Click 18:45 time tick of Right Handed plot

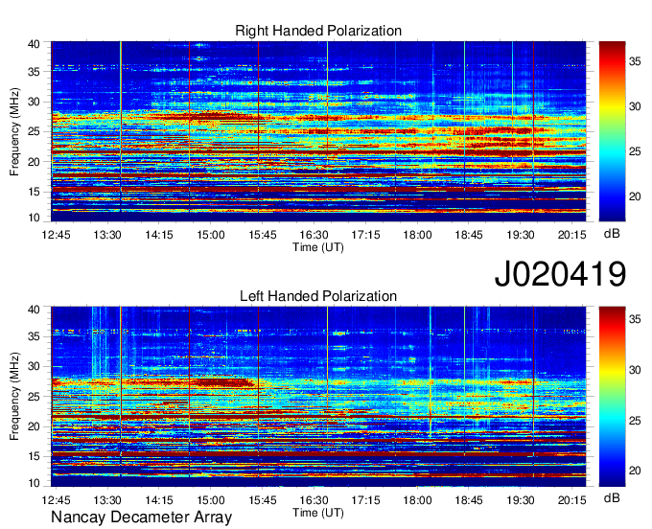click(x=469, y=235)
